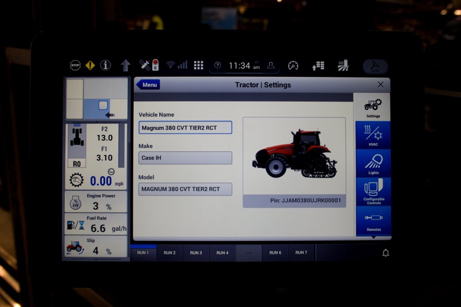
Task: Tap the red tractor image
Action: (294, 154)
